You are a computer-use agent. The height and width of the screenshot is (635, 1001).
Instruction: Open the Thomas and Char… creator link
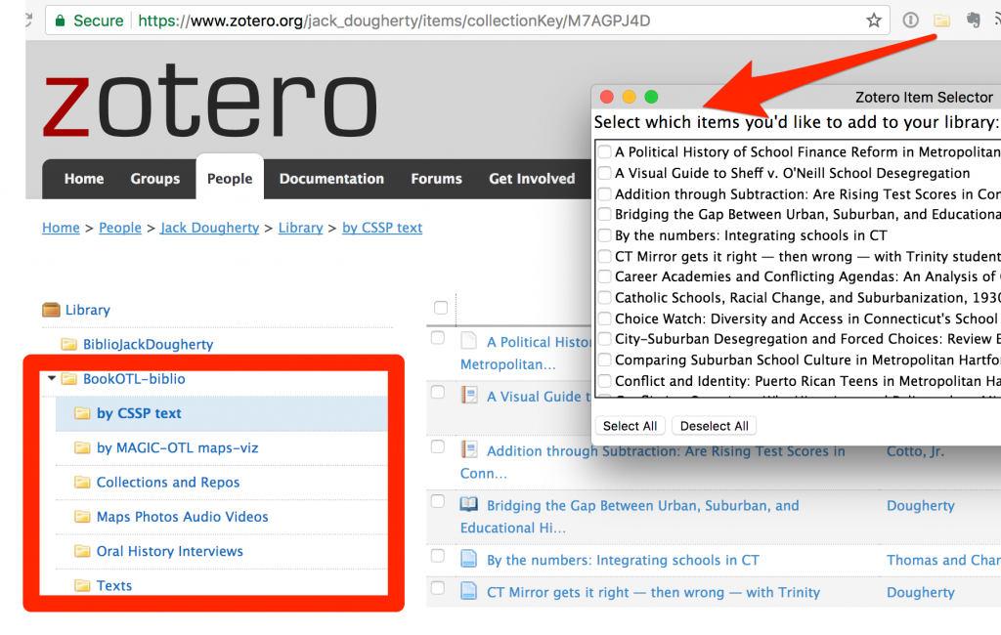coord(943,560)
